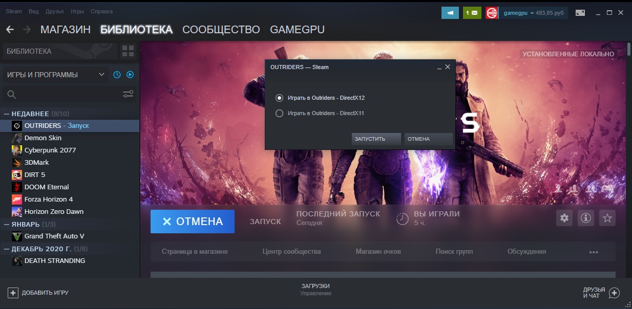Open the Справка menu
This screenshot has width=632, height=309.
click(x=101, y=11)
